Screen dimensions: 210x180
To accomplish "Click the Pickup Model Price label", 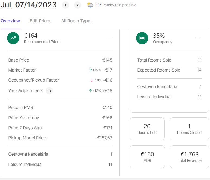I will coord(27,138).
